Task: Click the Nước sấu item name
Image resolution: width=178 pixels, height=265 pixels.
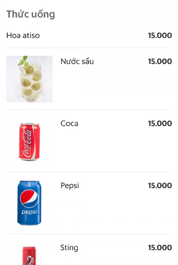Action: [77, 61]
